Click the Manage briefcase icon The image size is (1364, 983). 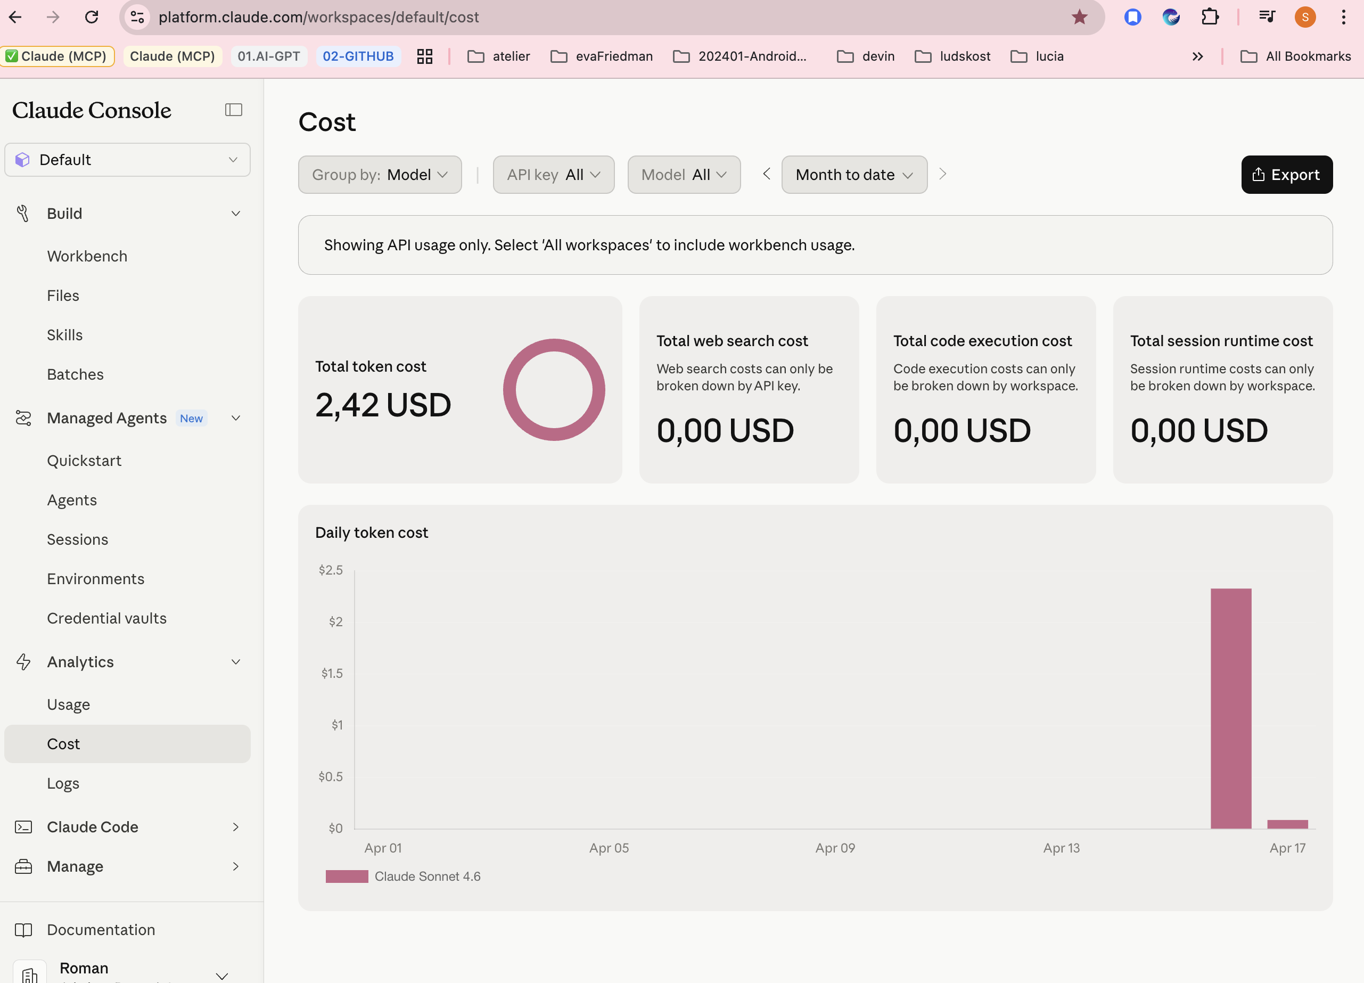click(23, 866)
